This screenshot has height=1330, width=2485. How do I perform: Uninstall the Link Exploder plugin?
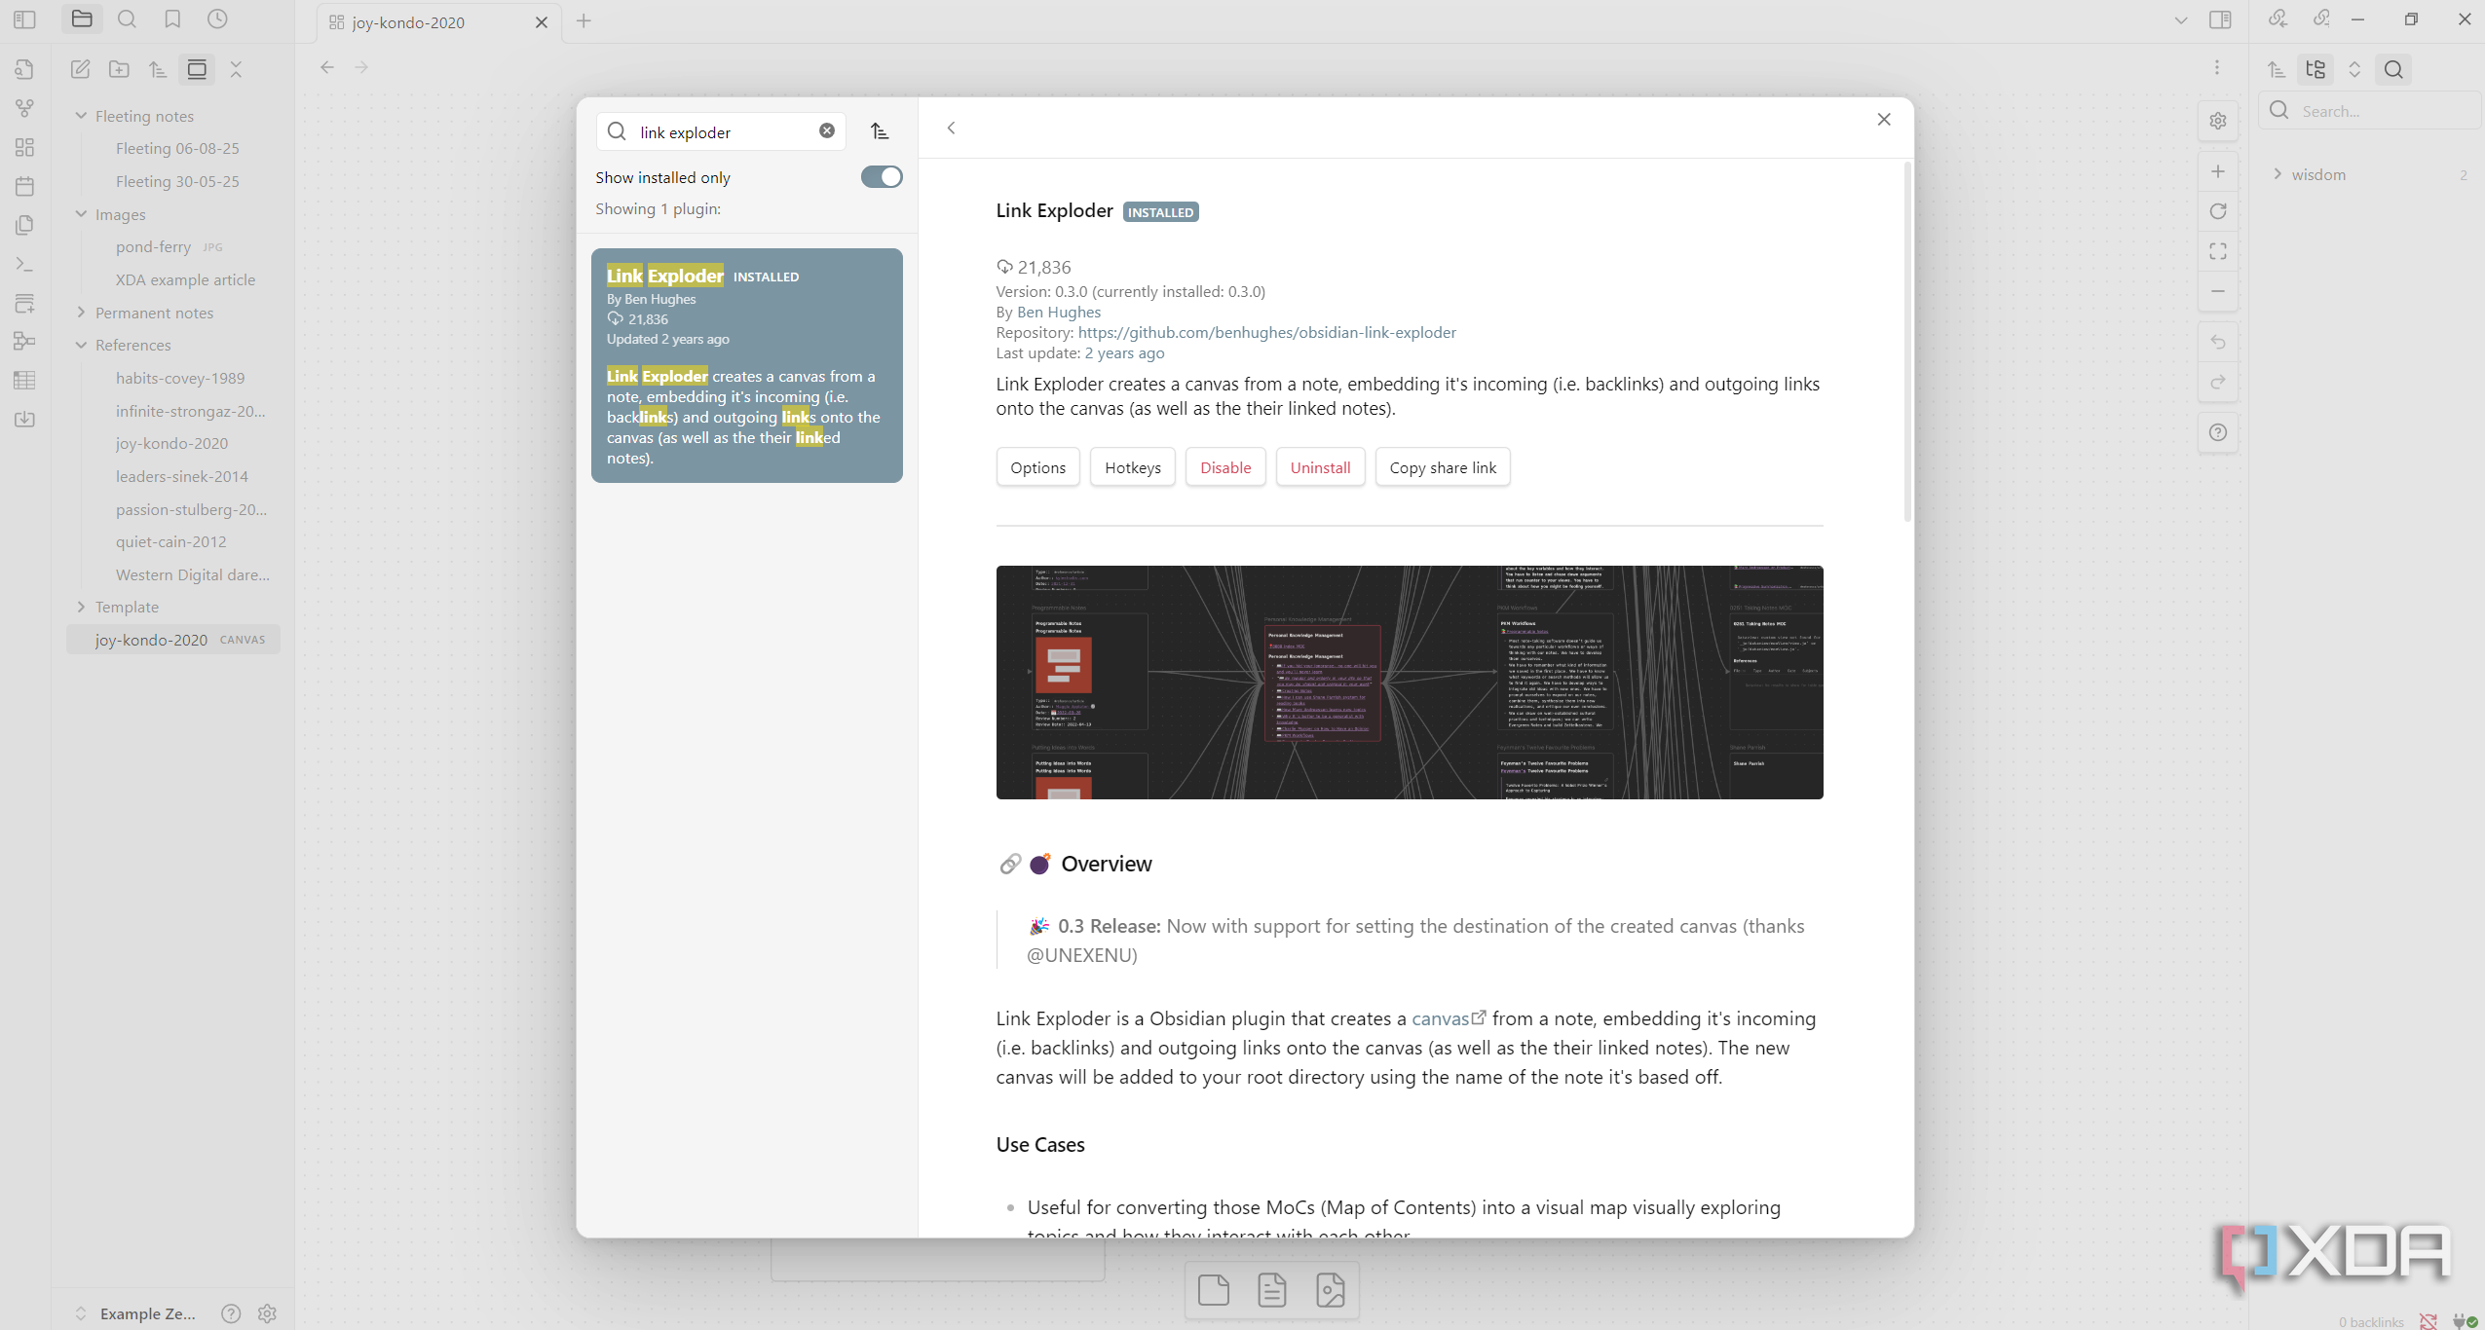coord(1320,467)
